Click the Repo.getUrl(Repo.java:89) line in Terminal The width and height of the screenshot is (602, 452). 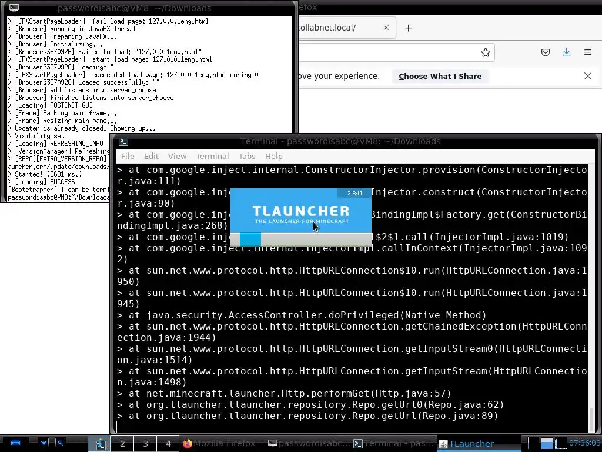coord(307,416)
